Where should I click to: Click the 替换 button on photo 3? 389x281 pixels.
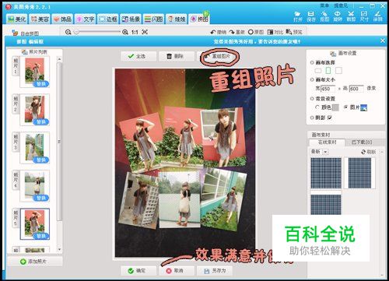(41, 160)
